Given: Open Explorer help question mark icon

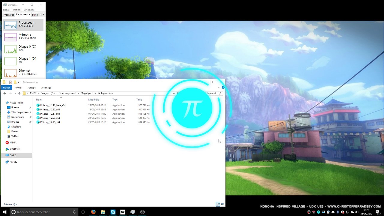Looking at the screenshot, I should click(223, 87).
